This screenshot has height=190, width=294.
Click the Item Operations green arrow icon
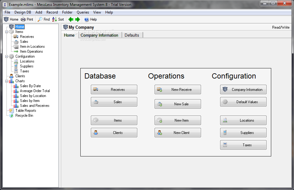pos(16,51)
